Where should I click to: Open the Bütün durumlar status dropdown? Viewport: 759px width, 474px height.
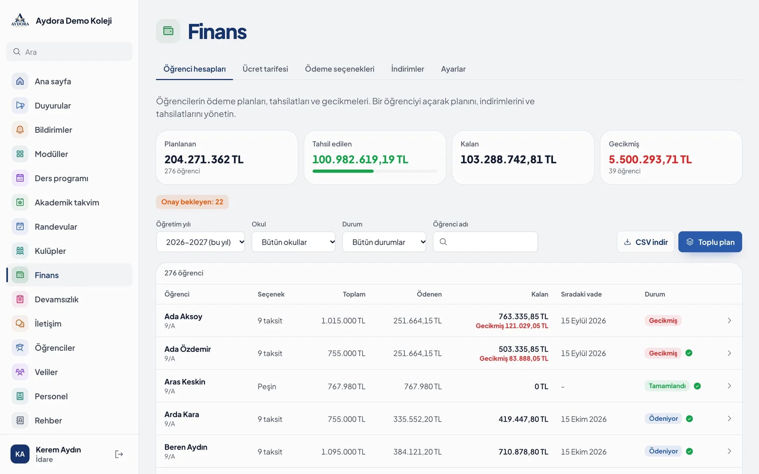[384, 242]
